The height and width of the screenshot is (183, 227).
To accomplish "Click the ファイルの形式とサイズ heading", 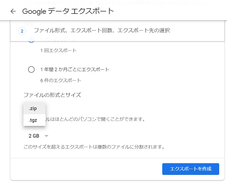I will 52,95.
